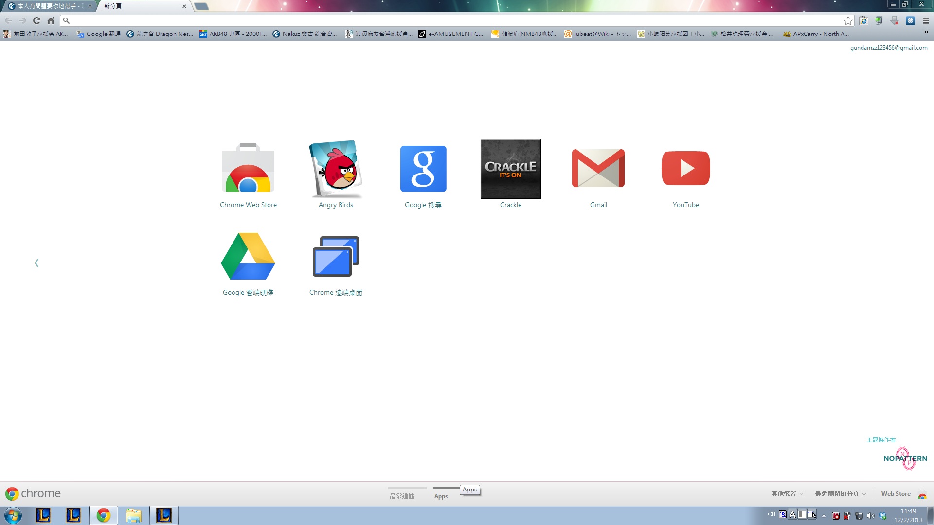
Task: Go back with the browser back arrow
Action: [x=8, y=20]
